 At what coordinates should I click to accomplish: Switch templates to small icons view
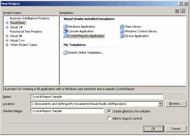(x=183, y=11)
